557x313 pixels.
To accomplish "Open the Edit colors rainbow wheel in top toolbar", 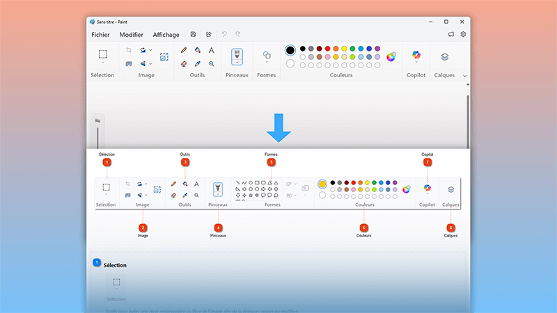I will (391, 56).
